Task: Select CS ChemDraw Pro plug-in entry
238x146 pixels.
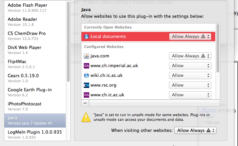Action: (27, 36)
